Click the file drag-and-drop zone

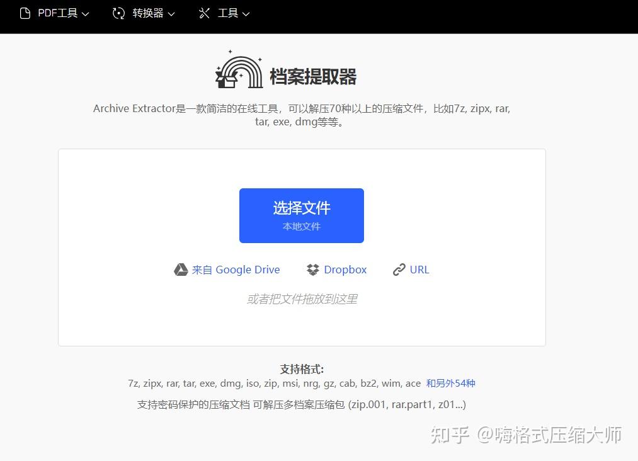click(301, 299)
